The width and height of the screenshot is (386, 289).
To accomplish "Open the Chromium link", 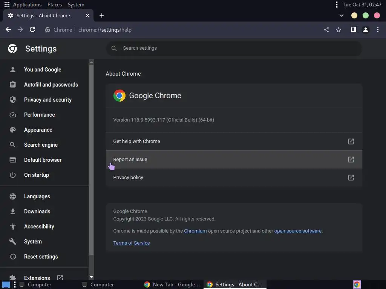I will click(x=195, y=231).
